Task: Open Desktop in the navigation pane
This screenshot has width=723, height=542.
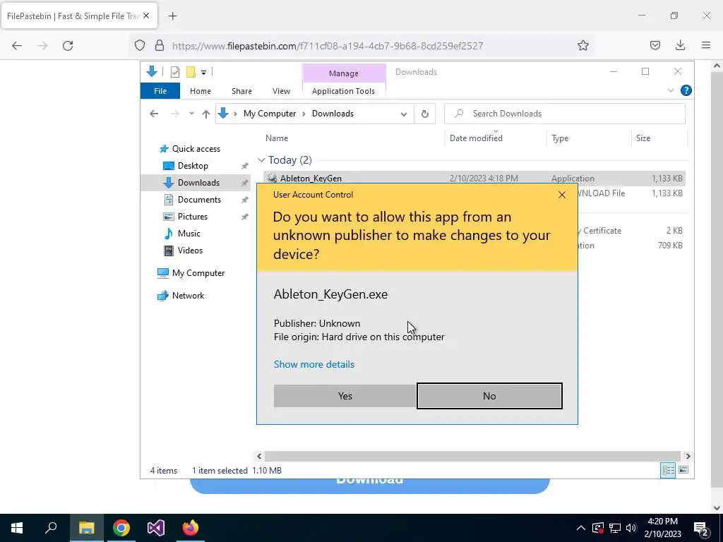Action: pyautogui.click(x=193, y=166)
